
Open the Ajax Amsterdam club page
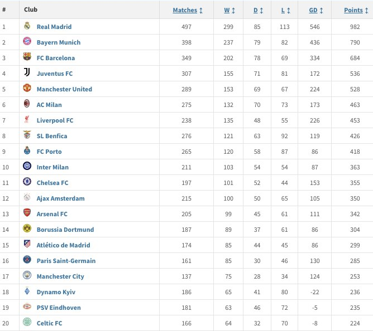coord(61,198)
